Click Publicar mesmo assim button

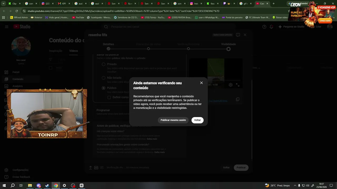[173, 120]
